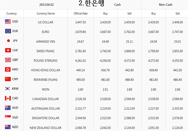The height and width of the screenshot is (131, 188).
Task: Click the United States flag icon
Action: (8, 22)
